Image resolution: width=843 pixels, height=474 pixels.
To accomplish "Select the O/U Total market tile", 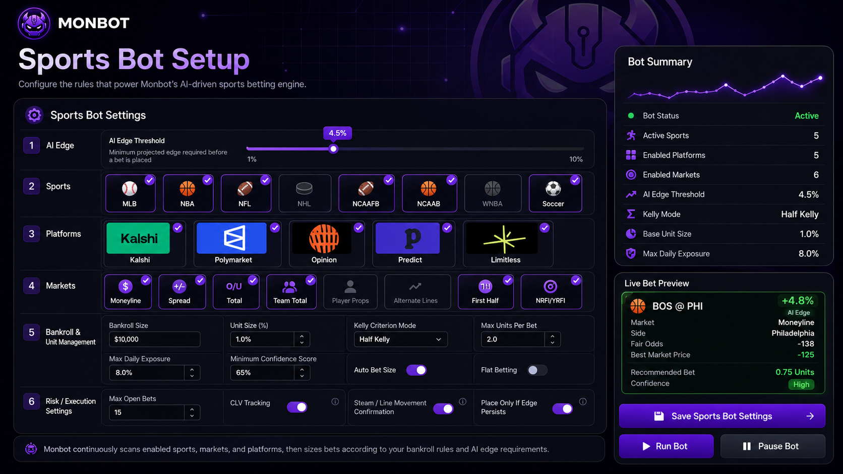I will (236, 292).
